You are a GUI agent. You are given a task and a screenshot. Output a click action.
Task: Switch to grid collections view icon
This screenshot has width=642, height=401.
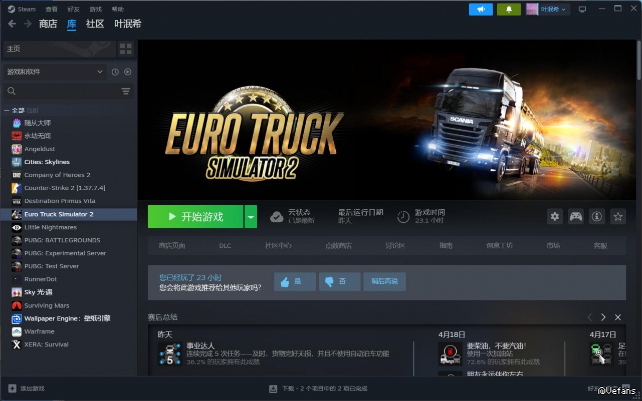coord(126,49)
